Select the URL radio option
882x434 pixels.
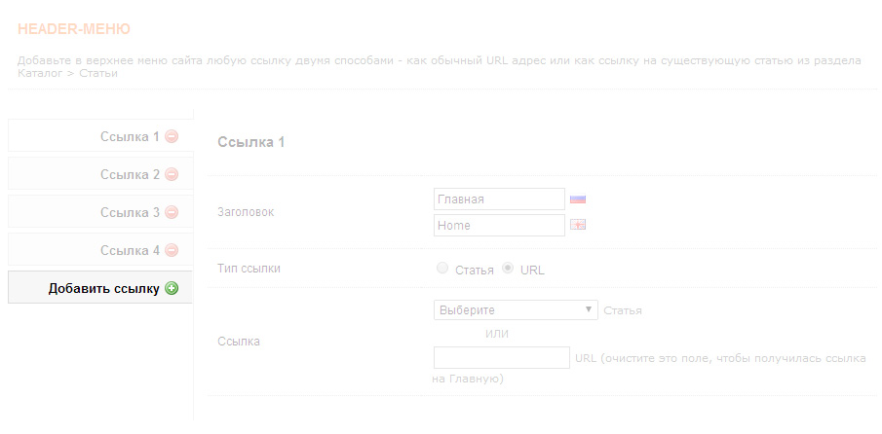point(508,269)
